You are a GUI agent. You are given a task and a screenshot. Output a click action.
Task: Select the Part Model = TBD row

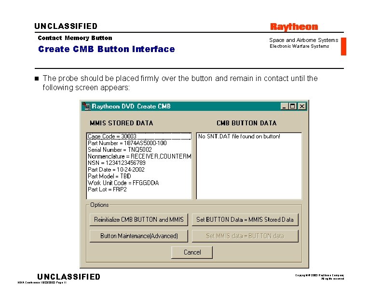pyautogui.click(x=139, y=176)
